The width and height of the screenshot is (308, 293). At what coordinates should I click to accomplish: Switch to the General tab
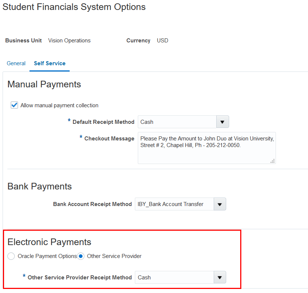(16, 63)
